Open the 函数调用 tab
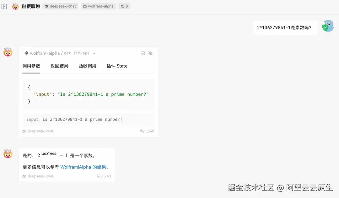This screenshot has width=339, height=198. pyautogui.click(x=87, y=66)
